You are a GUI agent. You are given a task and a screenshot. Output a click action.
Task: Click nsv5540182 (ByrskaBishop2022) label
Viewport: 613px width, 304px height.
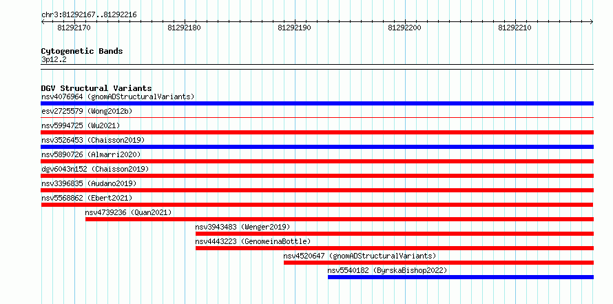click(387, 270)
